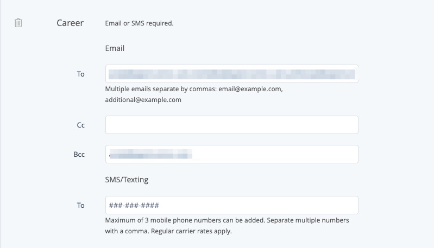The width and height of the screenshot is (434, 248).
Task: Focus the Email To recipients field
Action: pyautogui.click(x=231, y=74)
